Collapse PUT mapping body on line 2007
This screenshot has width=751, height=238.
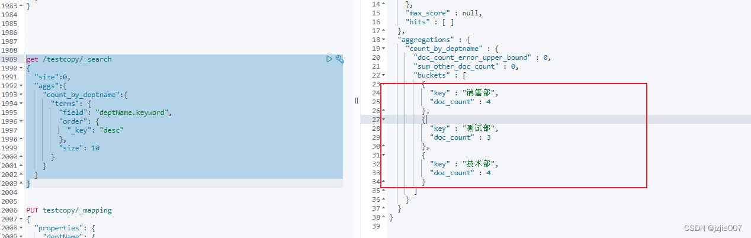coord(22,219)
